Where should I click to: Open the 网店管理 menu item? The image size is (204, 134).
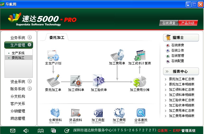click(x=18, y=118)
